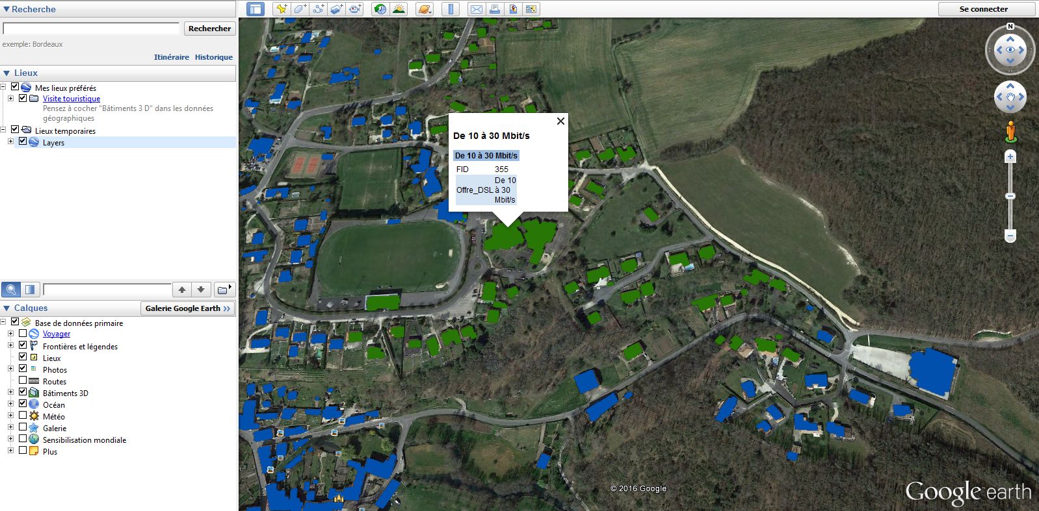Click the zoom slider handle
The image size is (1039, 511).
point(1010,196)
